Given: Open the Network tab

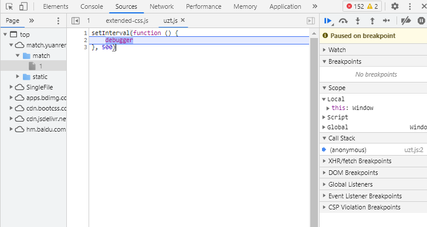Looking at the screenshot, I should (x=161, y=6).
